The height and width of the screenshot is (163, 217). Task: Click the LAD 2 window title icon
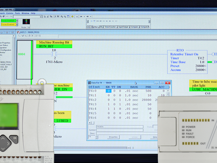18,32
